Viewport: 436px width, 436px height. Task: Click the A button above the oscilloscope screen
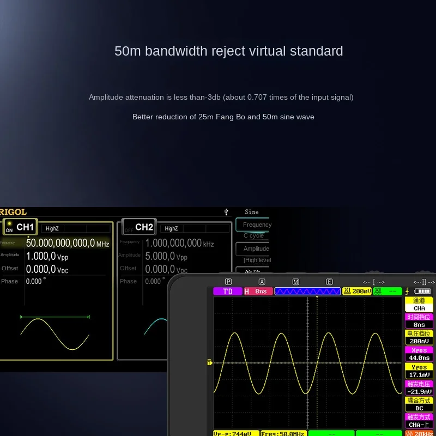[262, 282]
